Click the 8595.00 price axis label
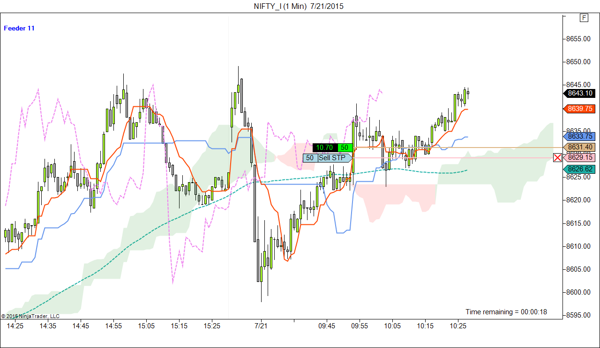Screen dimensions: 600x348 579,315
